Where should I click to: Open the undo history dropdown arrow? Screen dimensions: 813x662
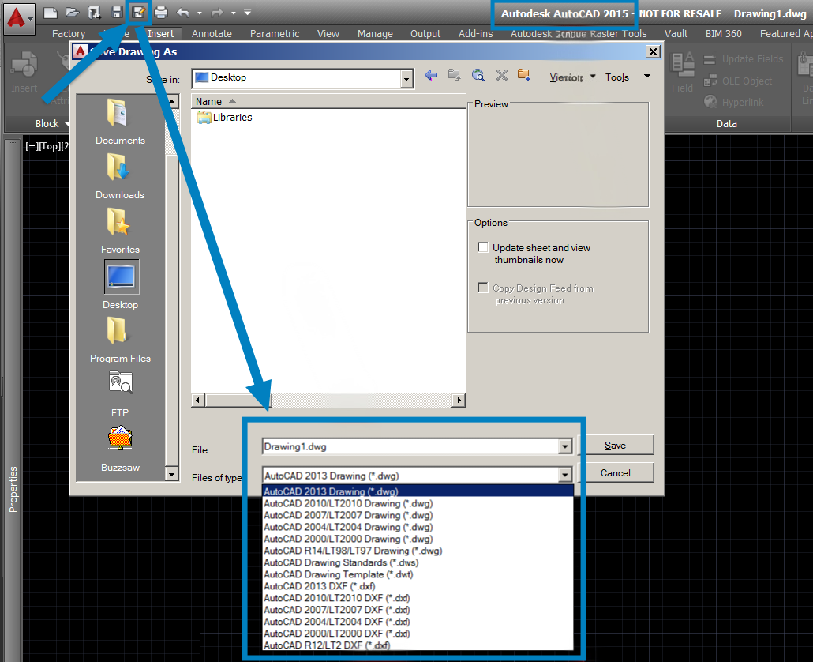(x=200, y=13)
